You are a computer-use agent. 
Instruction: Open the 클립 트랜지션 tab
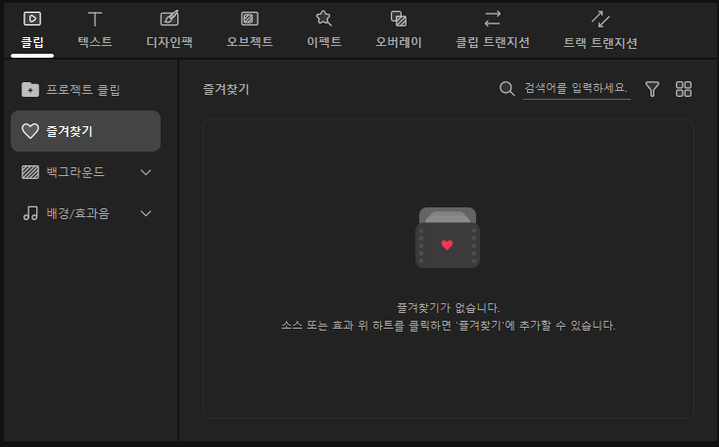click(x=493, y=29)
